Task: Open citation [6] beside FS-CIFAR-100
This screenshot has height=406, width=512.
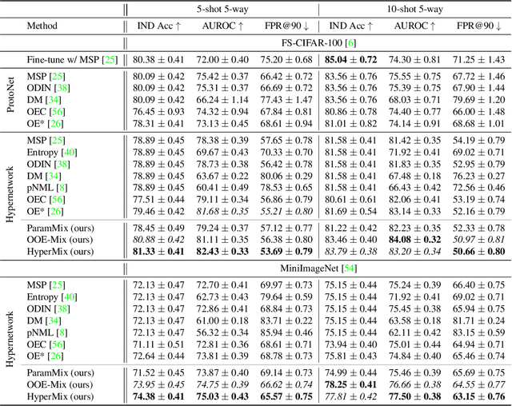Action: point(350,43)
